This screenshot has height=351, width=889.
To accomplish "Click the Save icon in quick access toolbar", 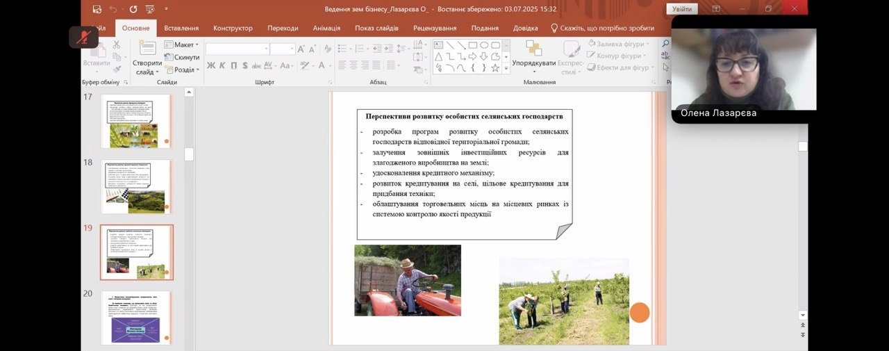I will pyautogui.click(x=96, y=9).
